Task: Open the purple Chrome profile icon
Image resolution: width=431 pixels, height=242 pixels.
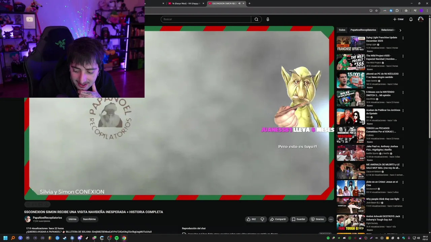Action: (421, 10)
